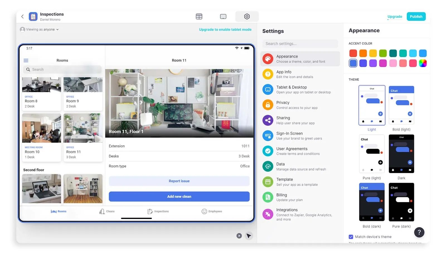The height and width of the screenshot is (258, 446).
Task: Open the Cleans tab in preview
Action: 107,211
